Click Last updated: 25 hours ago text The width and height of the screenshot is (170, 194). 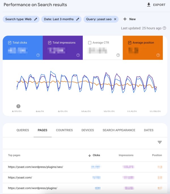(141, 28)
